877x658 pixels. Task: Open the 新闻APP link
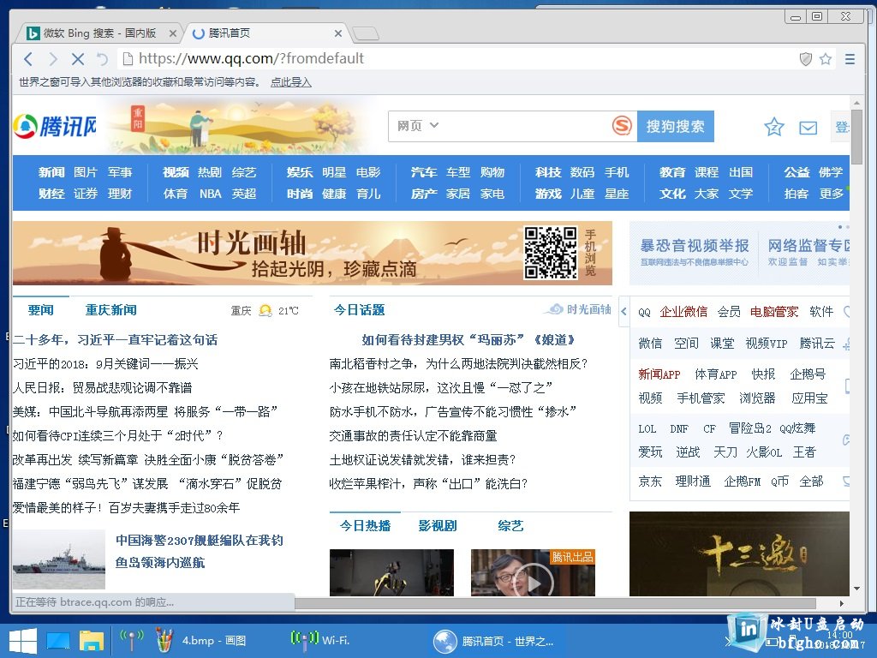[659, 374]
